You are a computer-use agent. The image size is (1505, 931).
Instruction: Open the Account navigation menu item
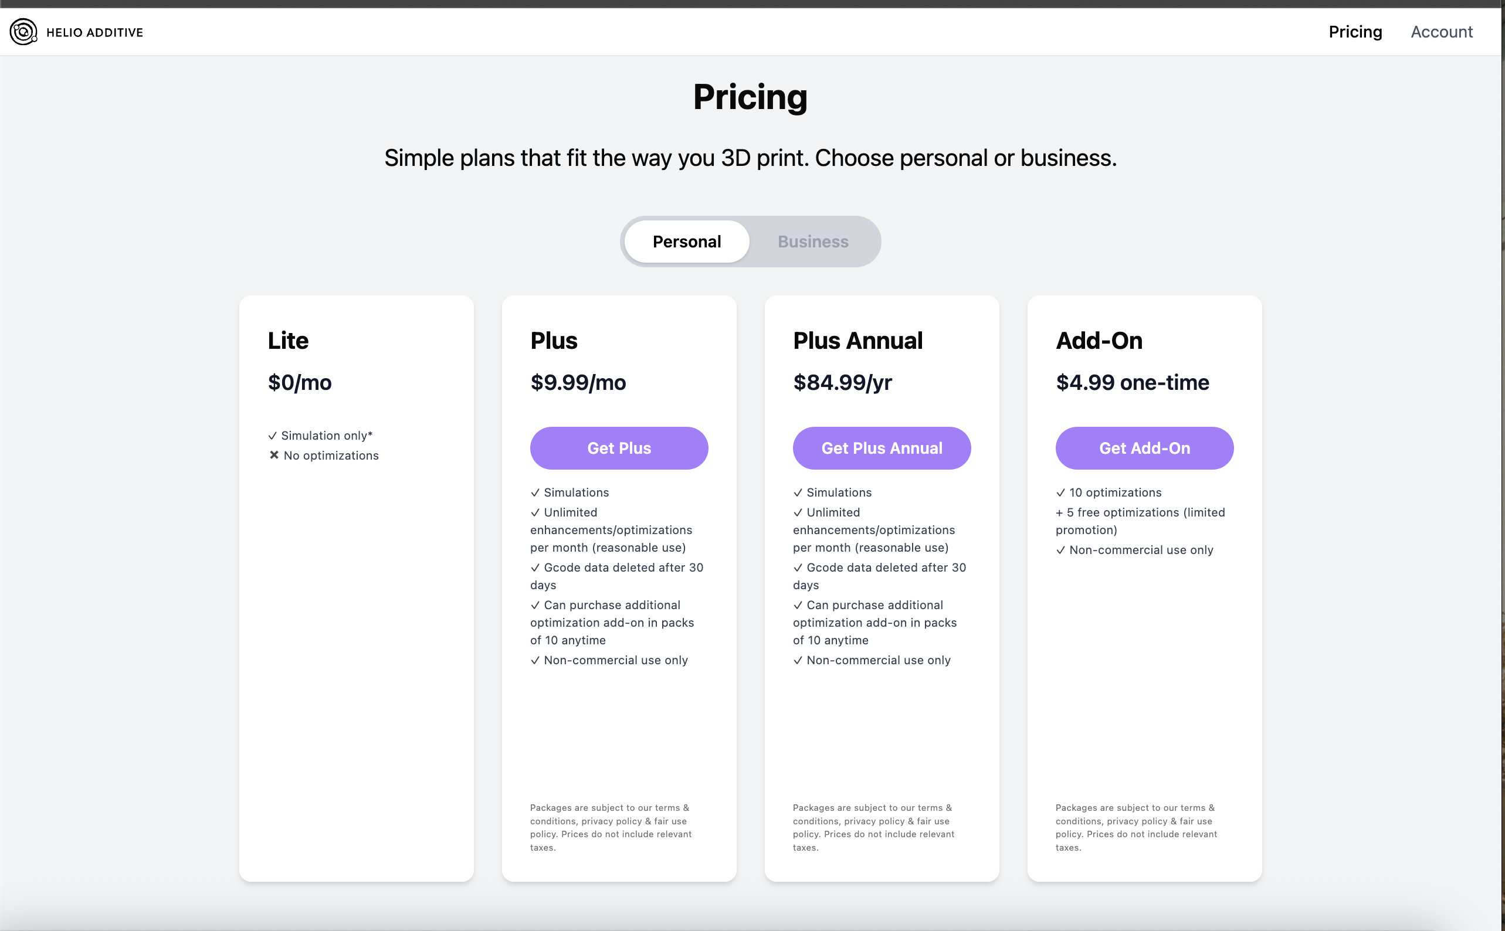(1442, 32)
